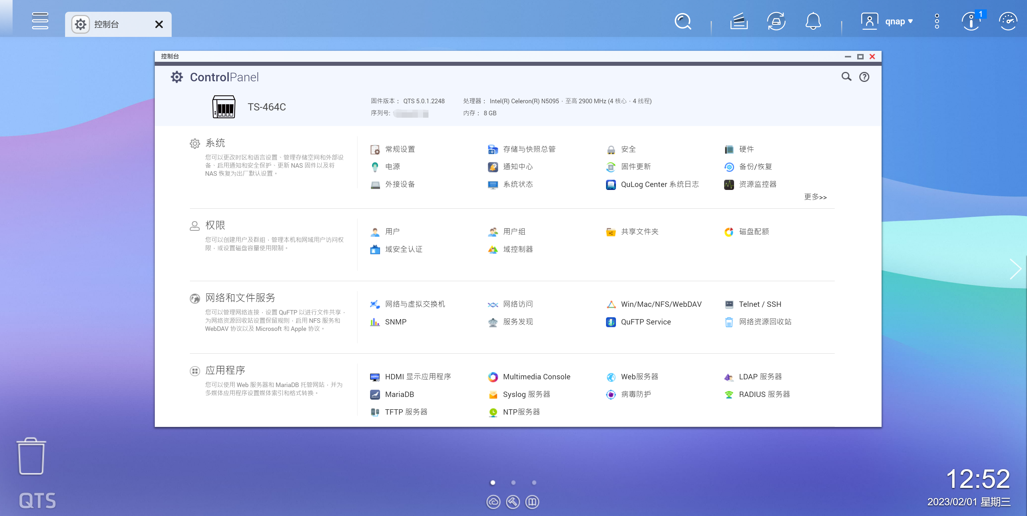
Task: Open 域控制器 domain controller
Action: tap(510, 249)
